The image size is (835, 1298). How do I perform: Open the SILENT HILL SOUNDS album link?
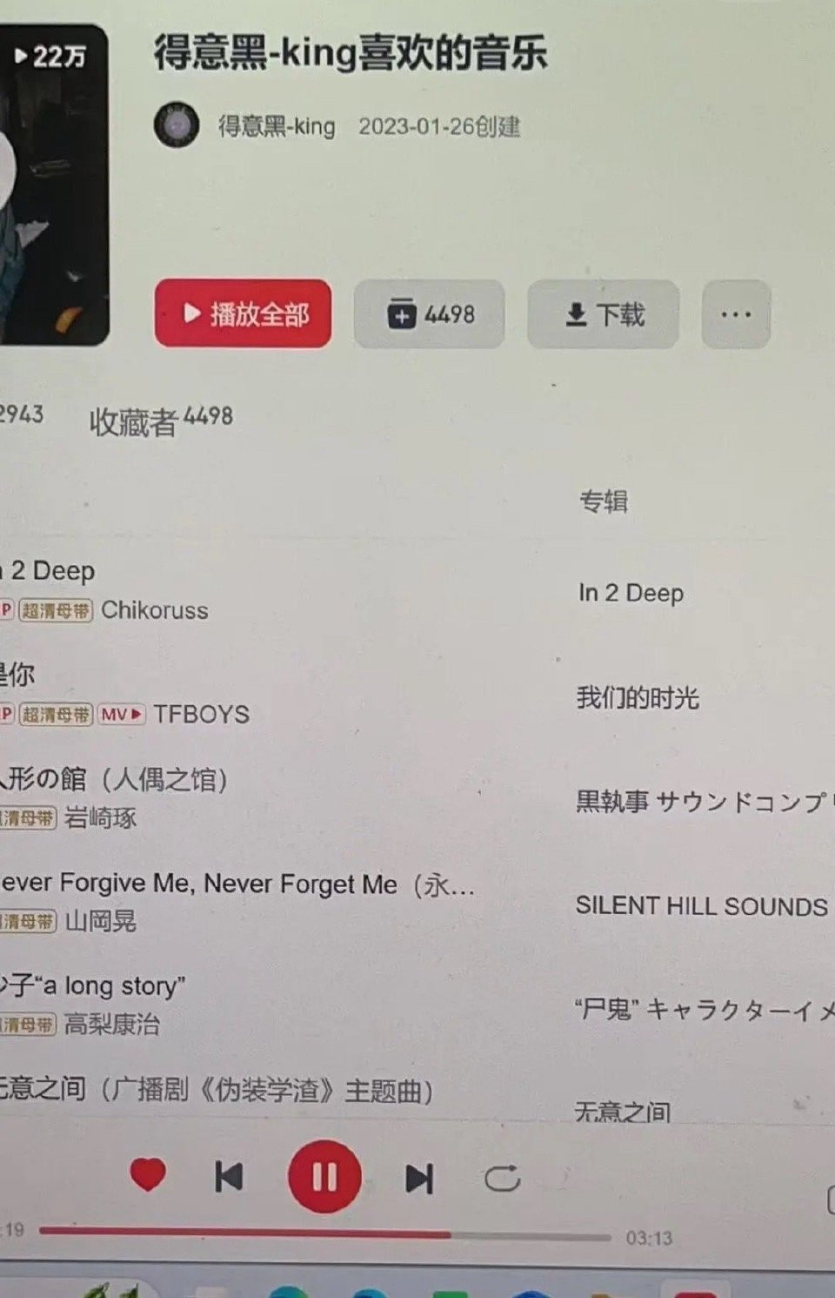click(x=701, y=906)
